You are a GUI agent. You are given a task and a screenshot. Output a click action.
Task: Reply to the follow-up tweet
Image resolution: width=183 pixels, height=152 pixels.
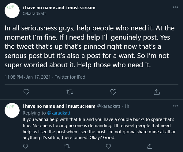(x=26, y=146)
